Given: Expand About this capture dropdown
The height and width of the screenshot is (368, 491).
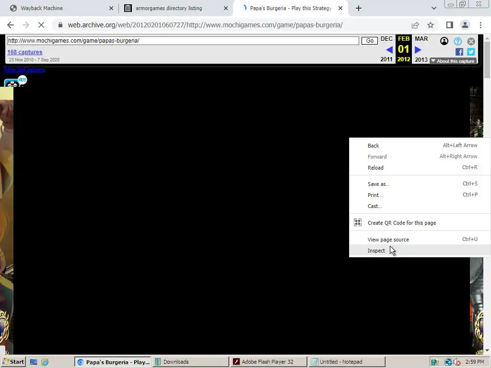Looking at the screenshot, I should (x=453, y=61).
